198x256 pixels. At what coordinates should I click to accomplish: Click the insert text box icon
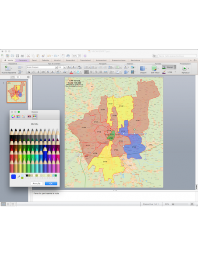pyautogui.click(x=126, y=67)
